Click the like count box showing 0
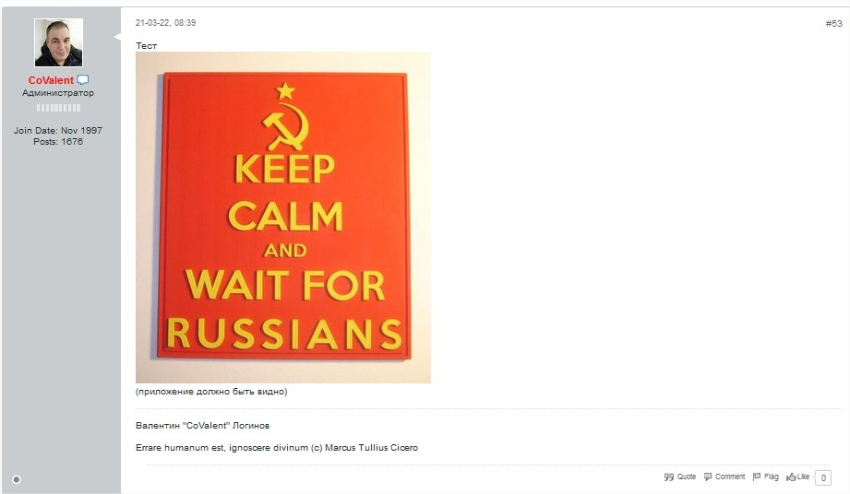The height and width of the screenshot is (494, 850). pos(823,477)
